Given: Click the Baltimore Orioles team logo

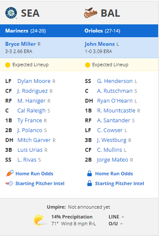Looking at the screenshot, I should (91, 13).
